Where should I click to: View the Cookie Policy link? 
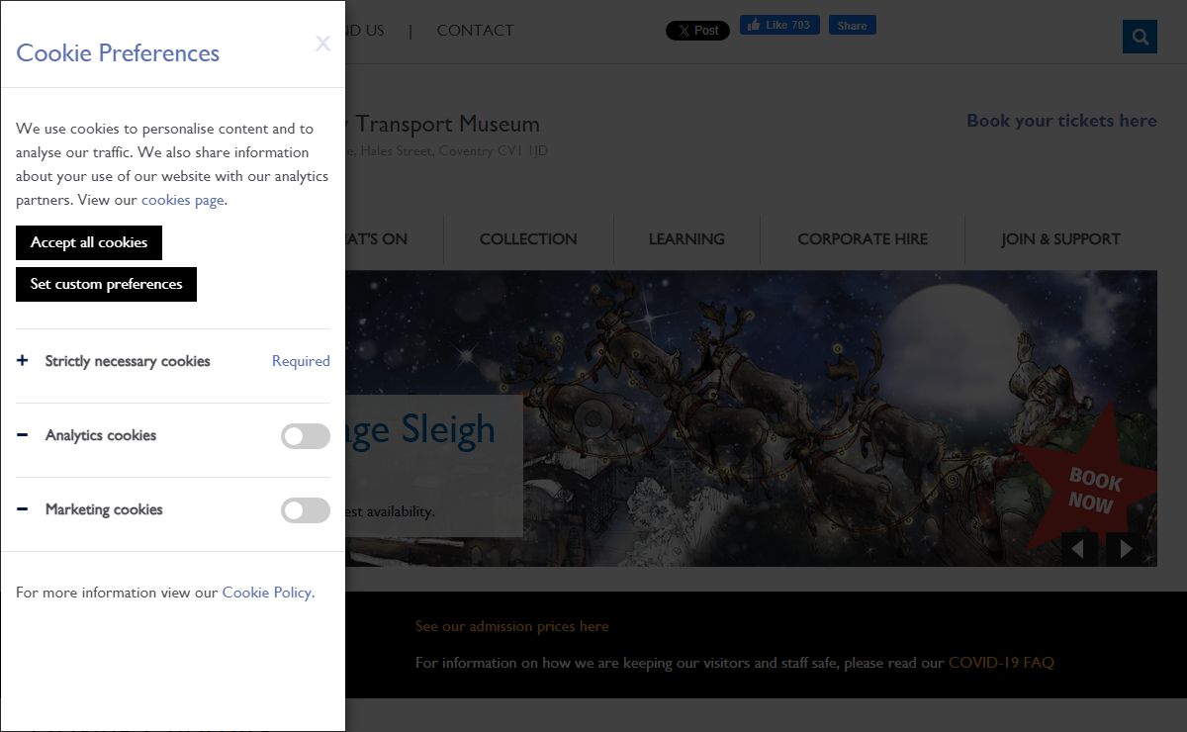click(268, 593)
